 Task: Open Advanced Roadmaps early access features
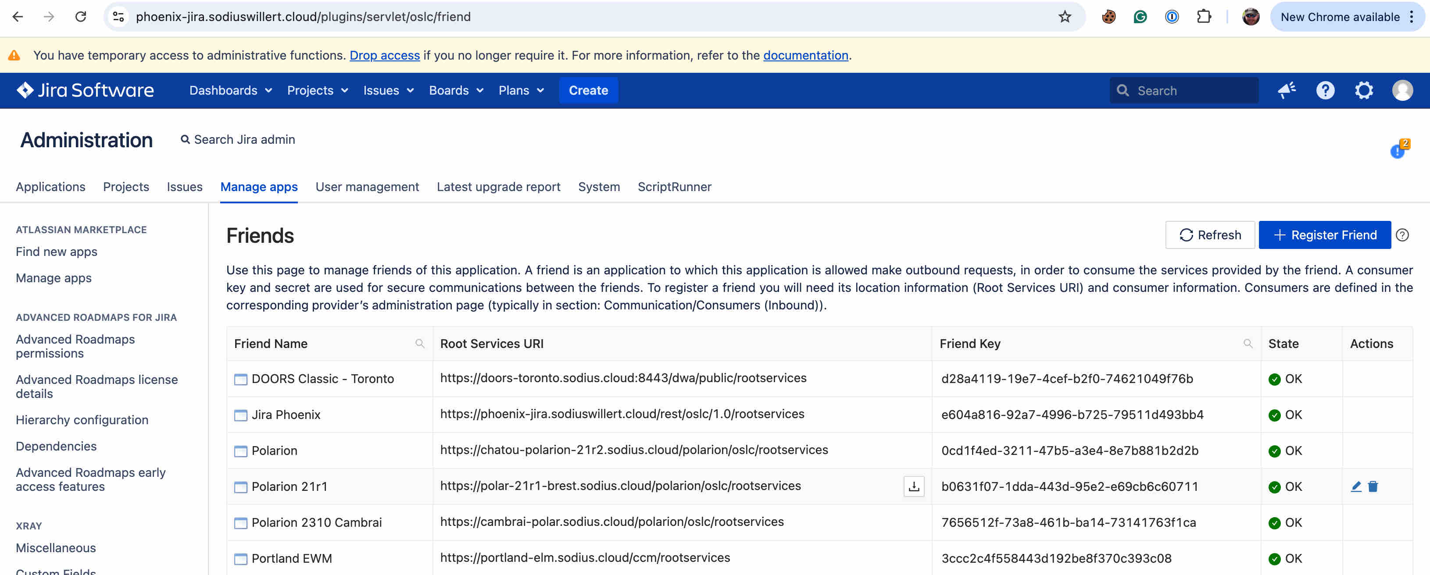(90, 479)
